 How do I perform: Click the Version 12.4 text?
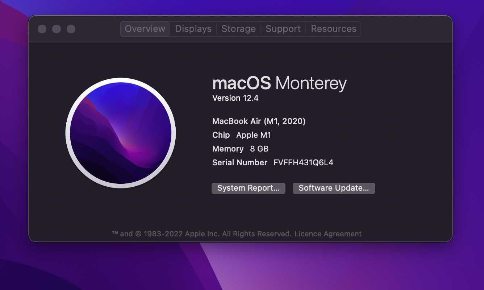[x=235, y=98]
